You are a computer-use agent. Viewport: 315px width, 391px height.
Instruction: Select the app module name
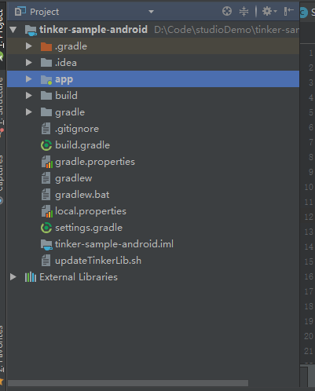point(64,79)
